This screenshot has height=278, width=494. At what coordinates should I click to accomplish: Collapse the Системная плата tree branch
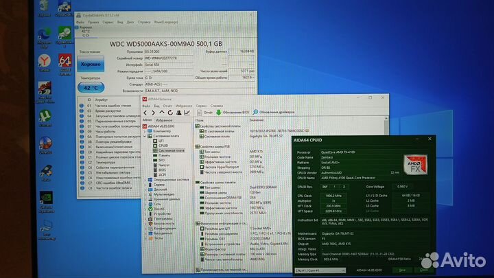pyautogui.click(x=145, y=136)
